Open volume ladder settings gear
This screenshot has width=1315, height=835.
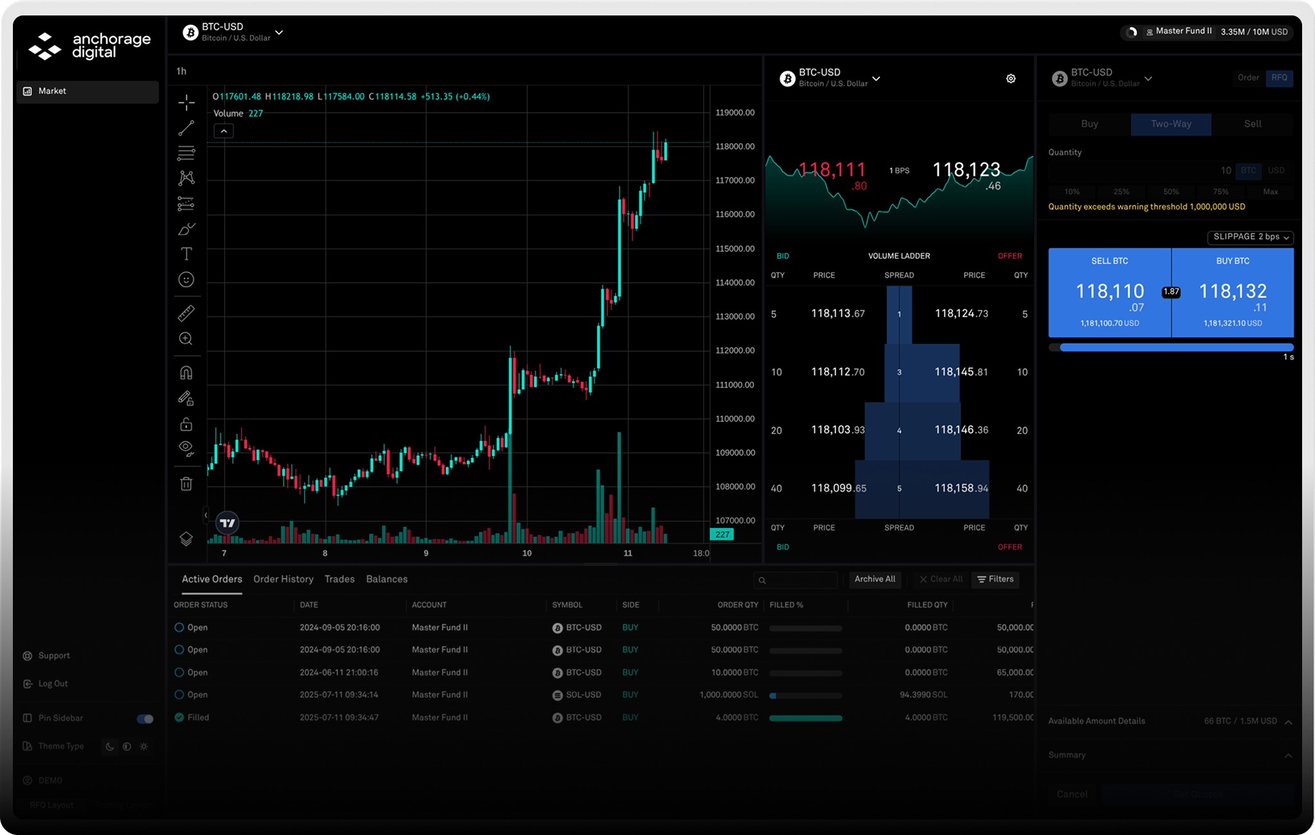tap(1010, 79)
